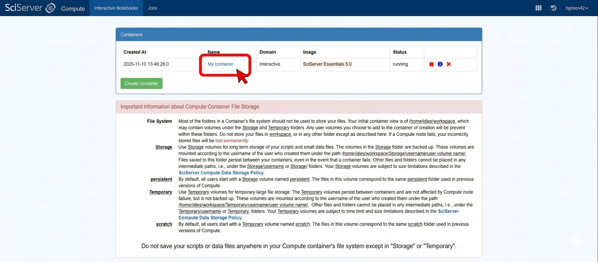Screen dimensions: 598x262
Task: Open the My container link
Action: click(x=220, y=64)
